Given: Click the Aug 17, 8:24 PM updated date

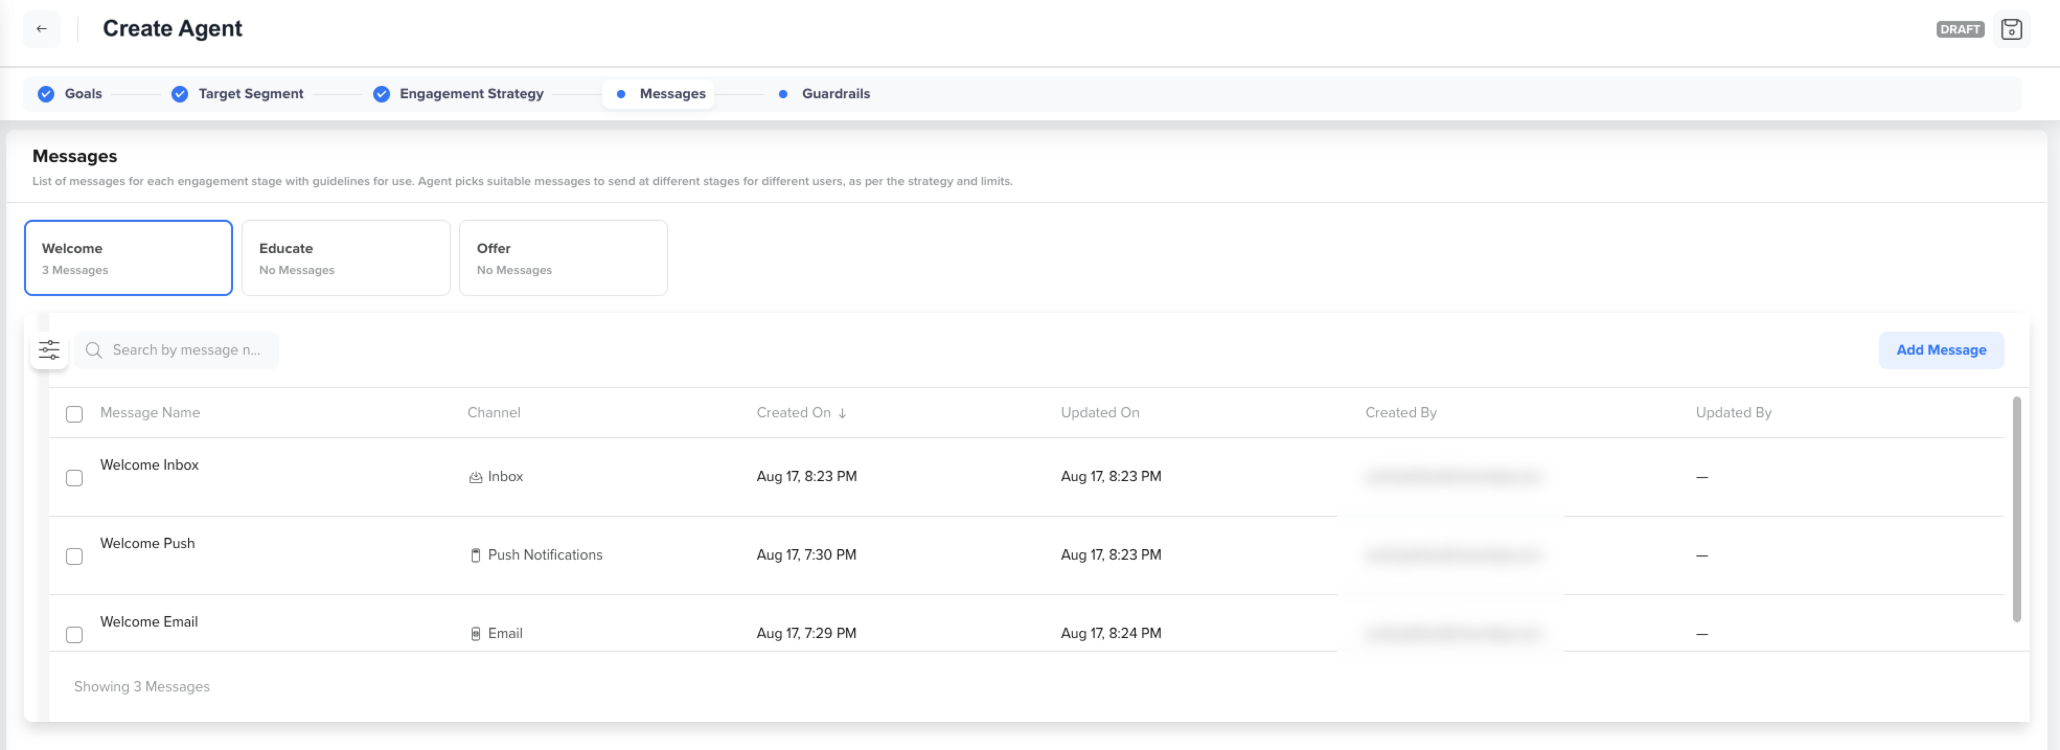Looking at the screenshot, I should pos(1111,633).
